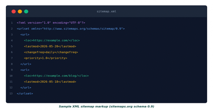
Task: Click line number 7 in the gutter
Action: tap(12, 58)
